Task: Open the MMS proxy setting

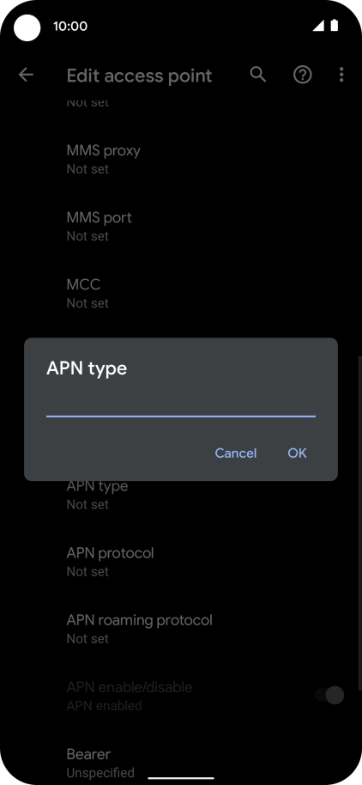Action: [x=181, y=159]
